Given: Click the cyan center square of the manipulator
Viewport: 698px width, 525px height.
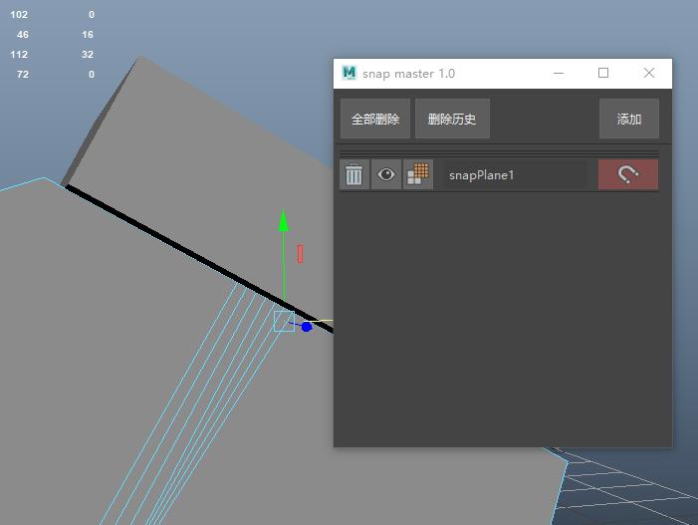Looking at the screenshot, I should [x=284, y=321].
